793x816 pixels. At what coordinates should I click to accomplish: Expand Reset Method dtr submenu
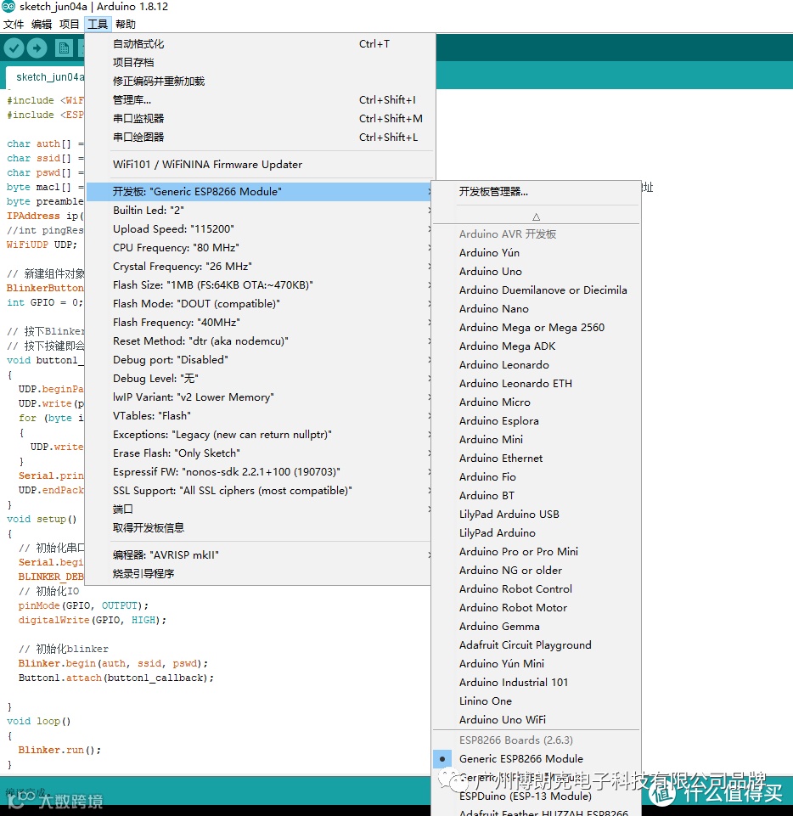(259, 341)
